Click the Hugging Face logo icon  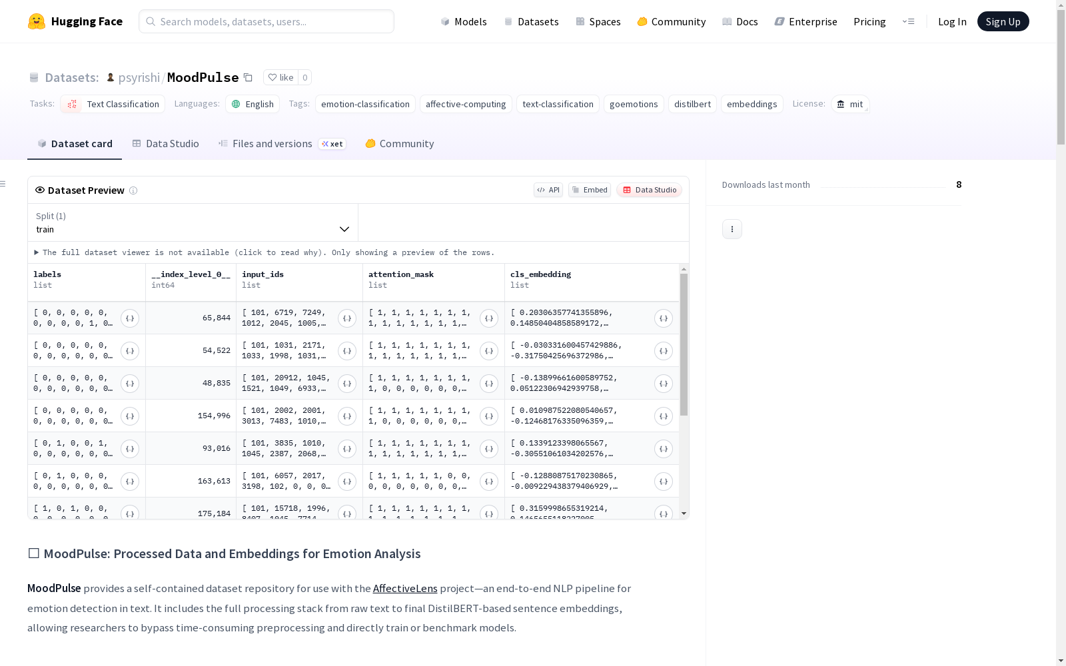pyautogui.click(x=37, y=21)
